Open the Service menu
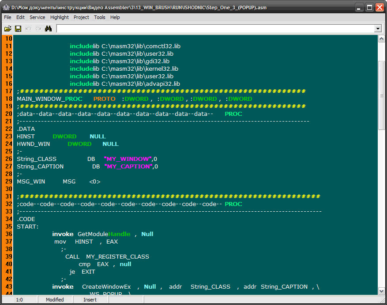The width and height of the screenshot is (387, 305). (x=37, y=17)
